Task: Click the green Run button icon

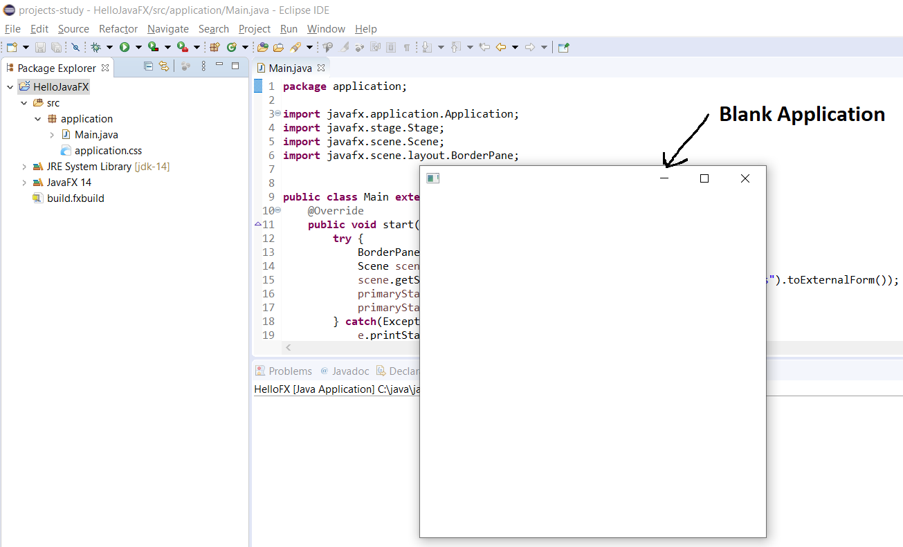Action: click(125, 47)
